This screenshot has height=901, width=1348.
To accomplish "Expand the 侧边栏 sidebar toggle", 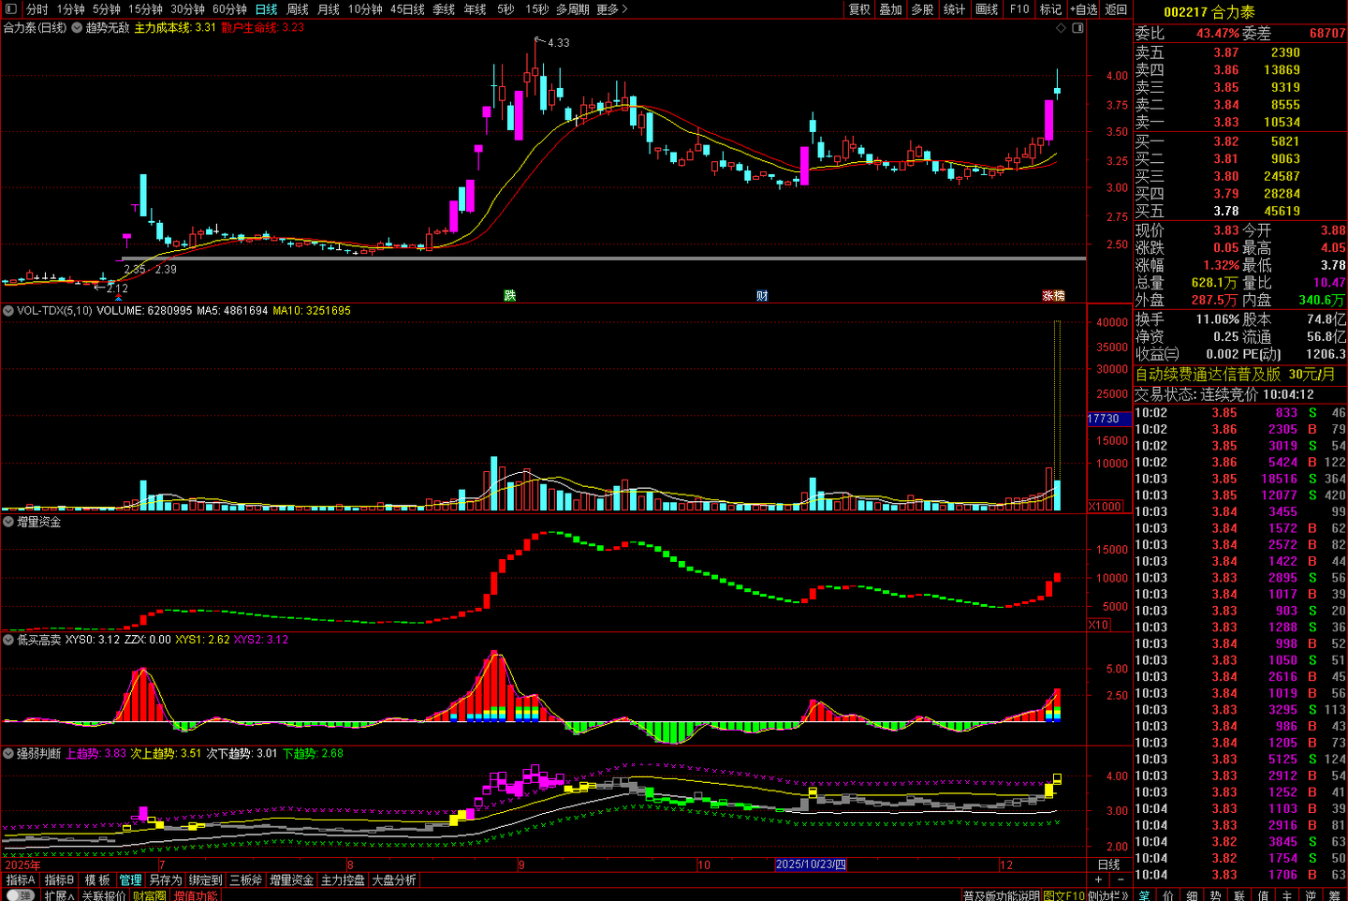I will point(1108,895).
